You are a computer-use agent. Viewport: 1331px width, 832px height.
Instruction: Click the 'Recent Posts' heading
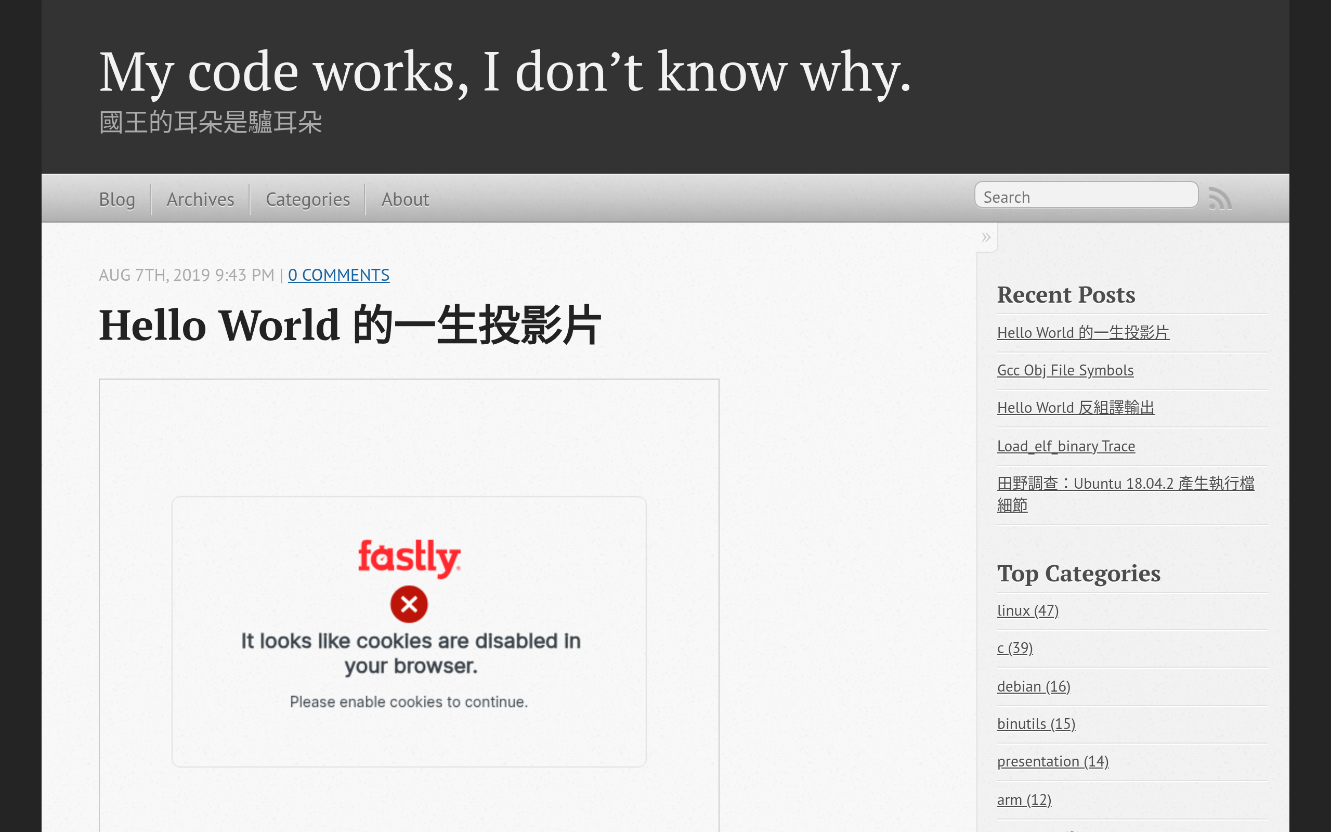tap(1066, 294)
